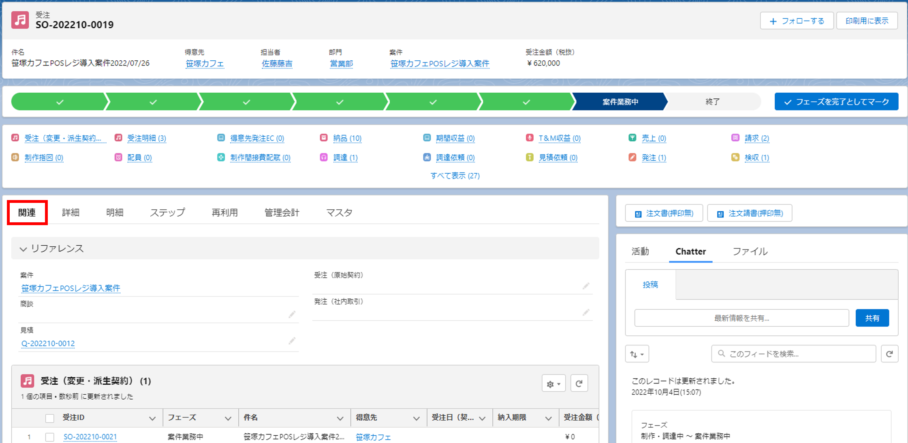Open the すべて表示 (27) link

click(455, 176)
